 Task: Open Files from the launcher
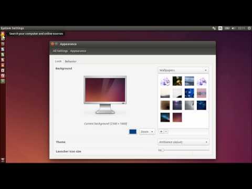[x=3, y=39]
